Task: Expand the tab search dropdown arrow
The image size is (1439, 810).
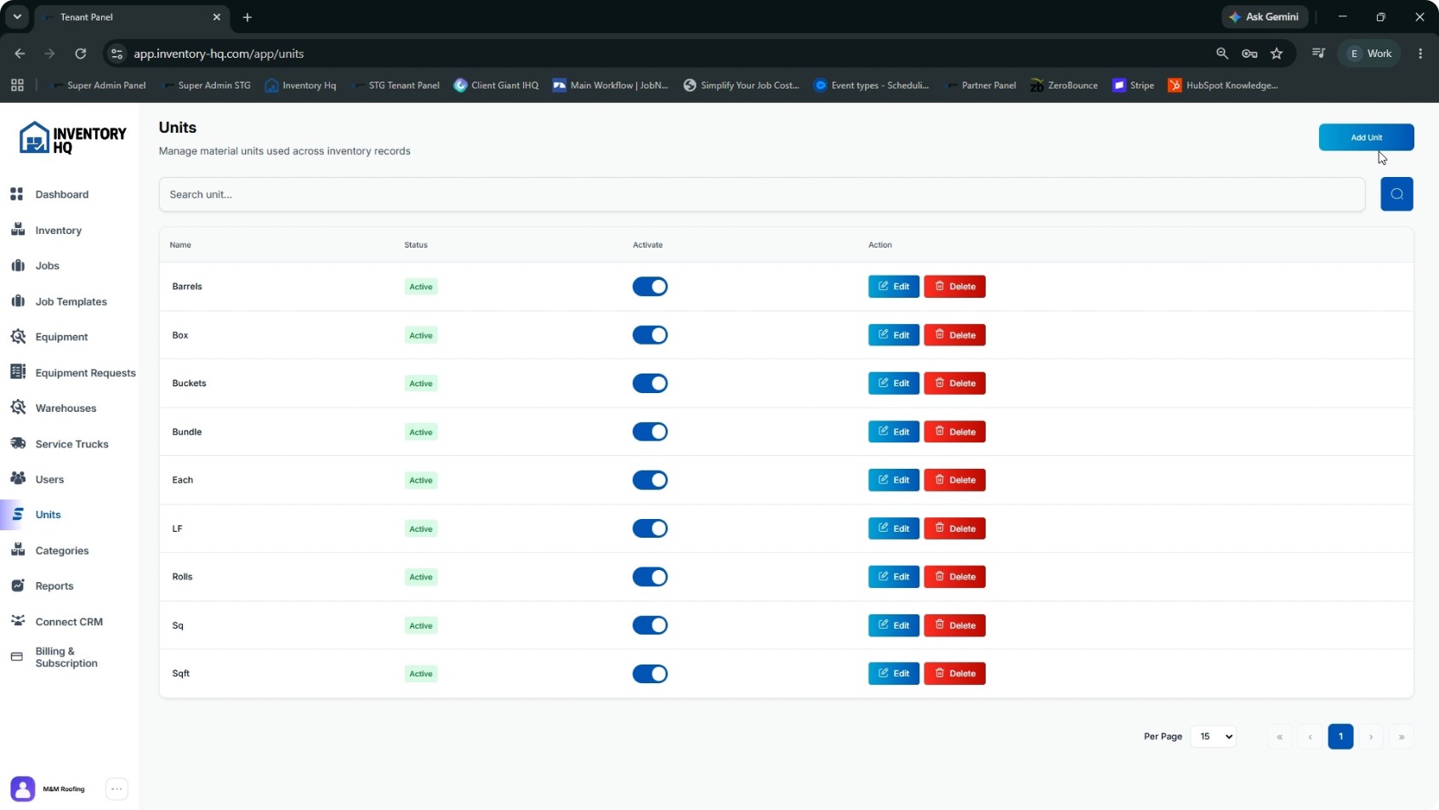Action: (17, 17)
